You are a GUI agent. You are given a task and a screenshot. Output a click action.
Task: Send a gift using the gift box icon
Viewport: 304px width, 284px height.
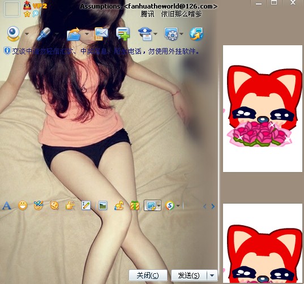(x=135, y=205)
